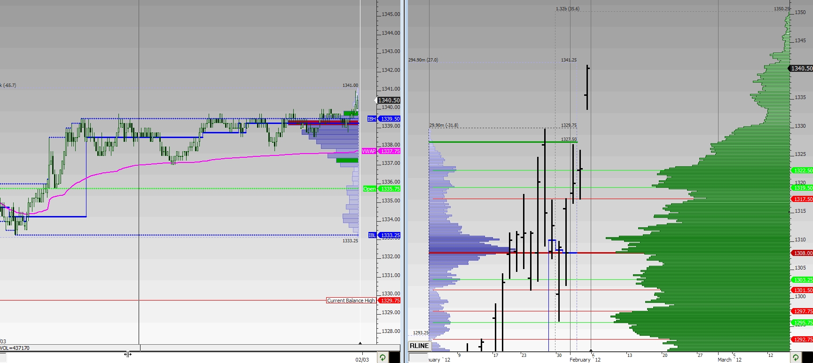Click the 1328.00 mark on the left price axis
The width and height of the screenshot is (813, 363).
tap(391, 331)
